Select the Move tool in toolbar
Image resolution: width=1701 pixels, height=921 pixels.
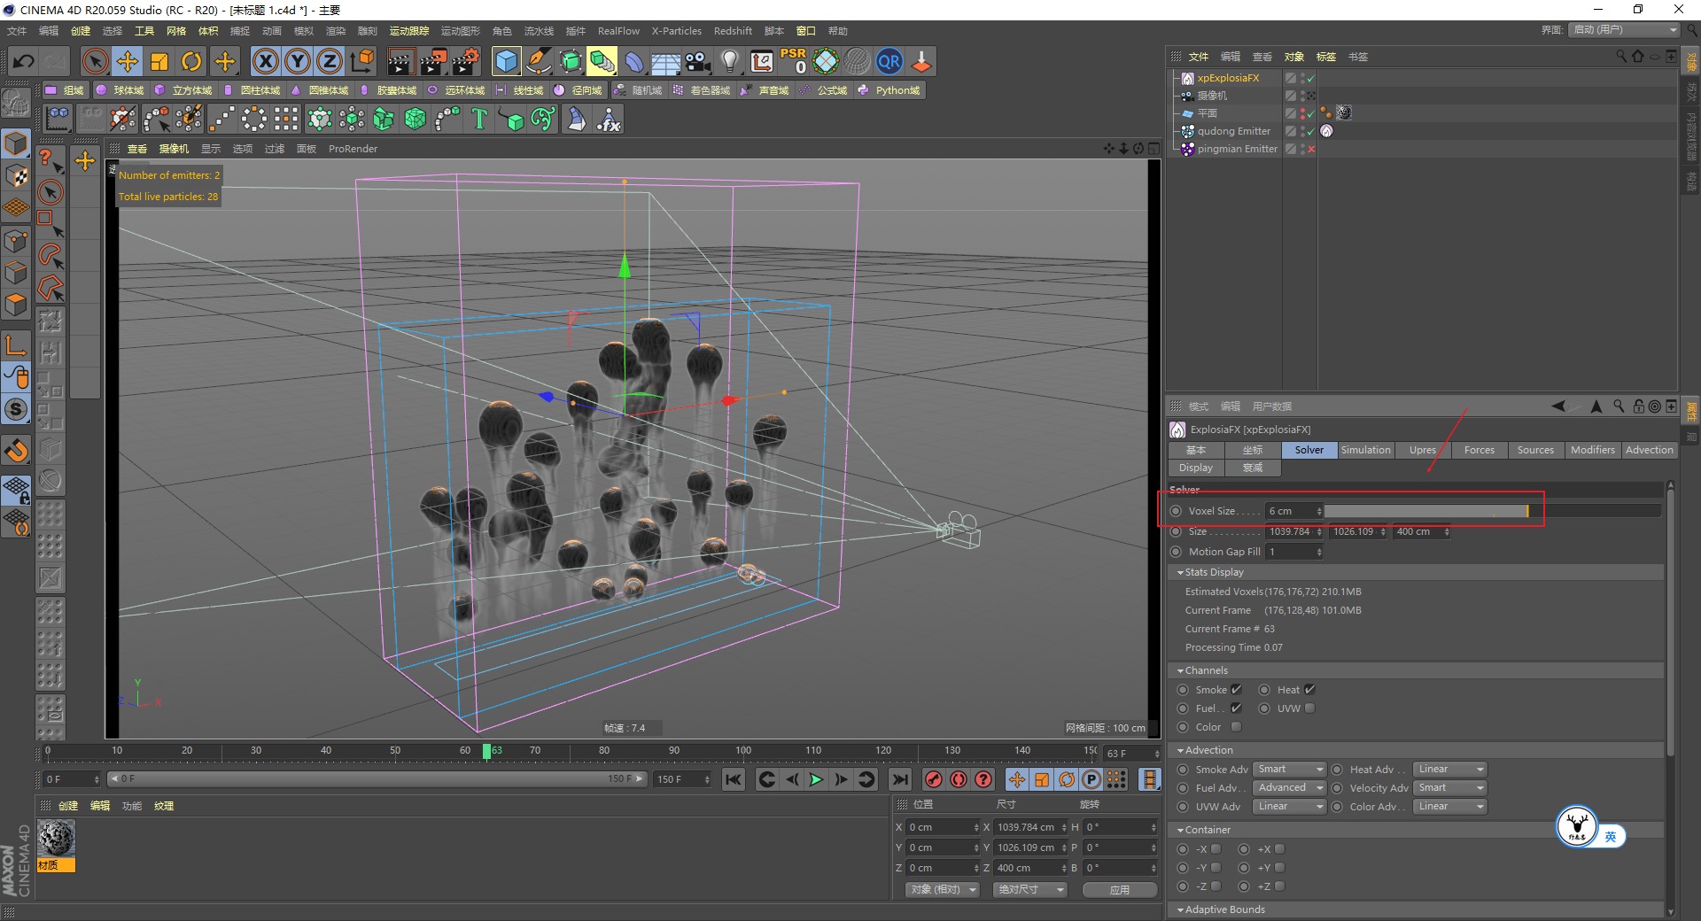(x=128, y=61)
